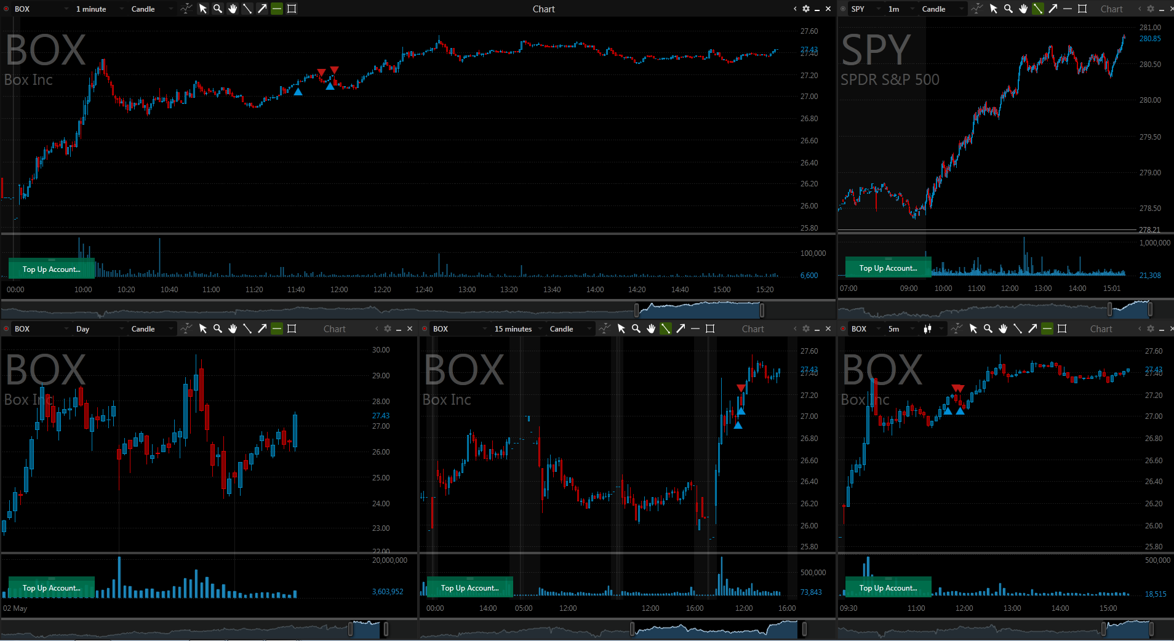Click time range navigator under BOX 1 minute chart

click(x=418, y=309)
